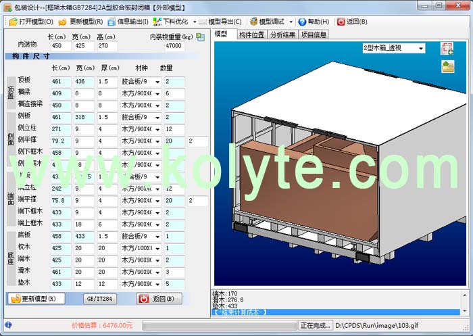Open model via 打开模型(O) toolbar icon
The width and height of the screenshot is (473, 336).
point(14,22)
